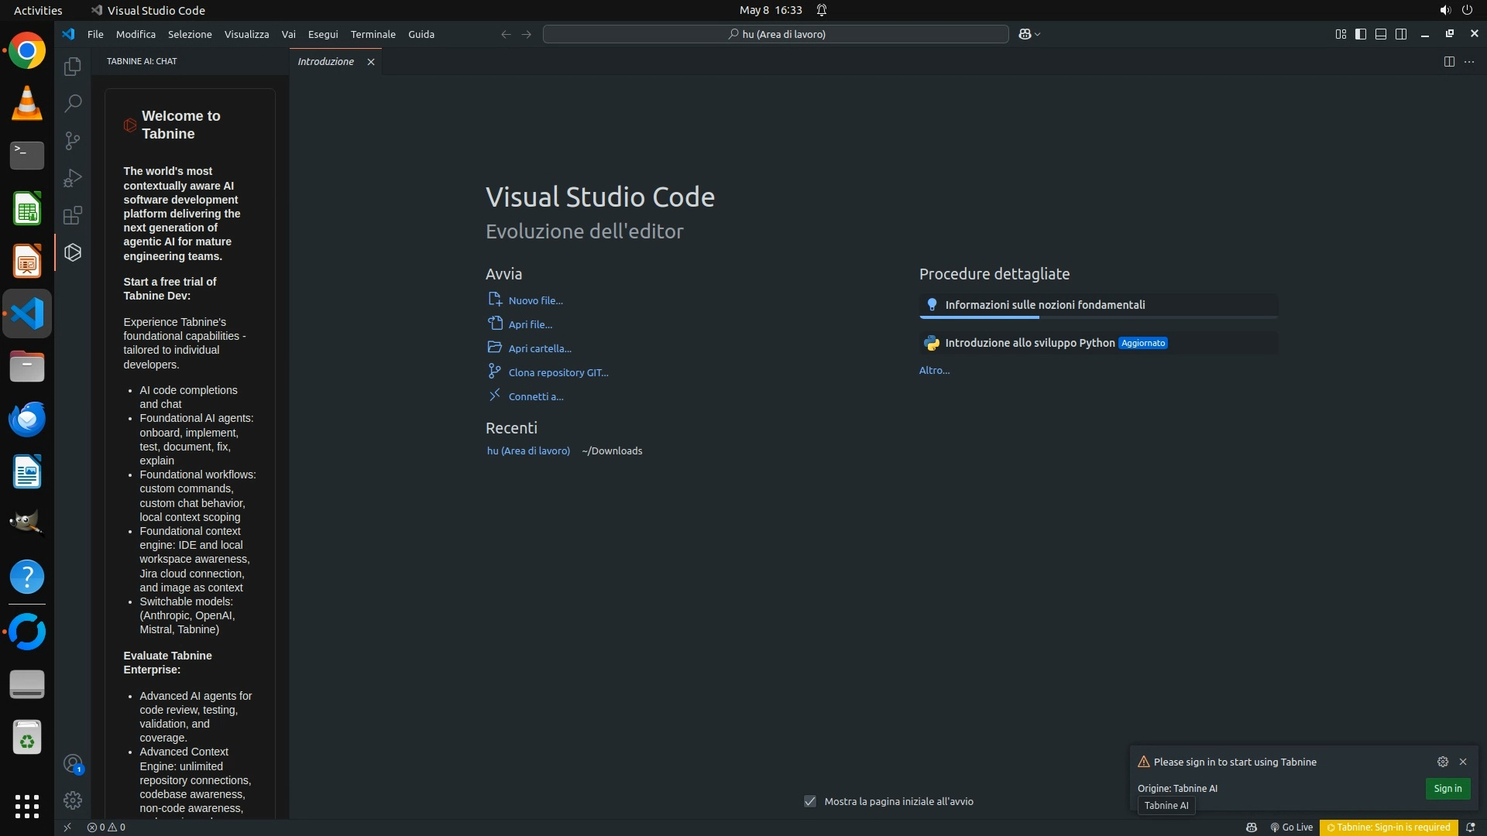The height and width of the screenshot is (836, 1487).
Task: Click the Manage gear icon
Action: pyautogui.click(x=73, y=800)
